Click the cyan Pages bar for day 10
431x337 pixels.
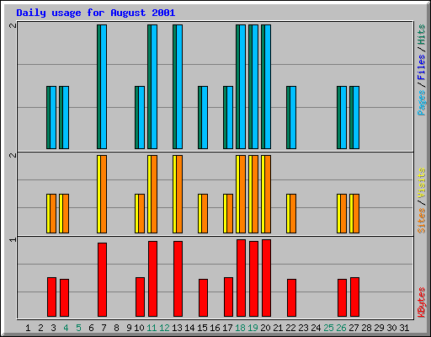[141, 117]
